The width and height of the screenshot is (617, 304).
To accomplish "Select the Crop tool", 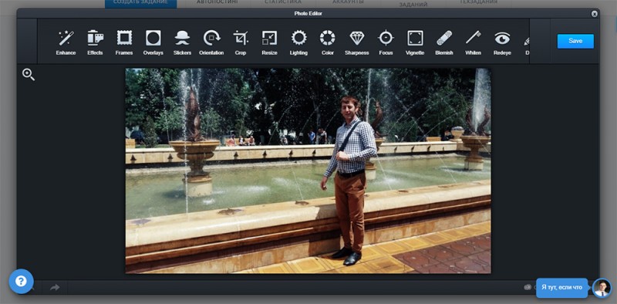I will [241, 42].
